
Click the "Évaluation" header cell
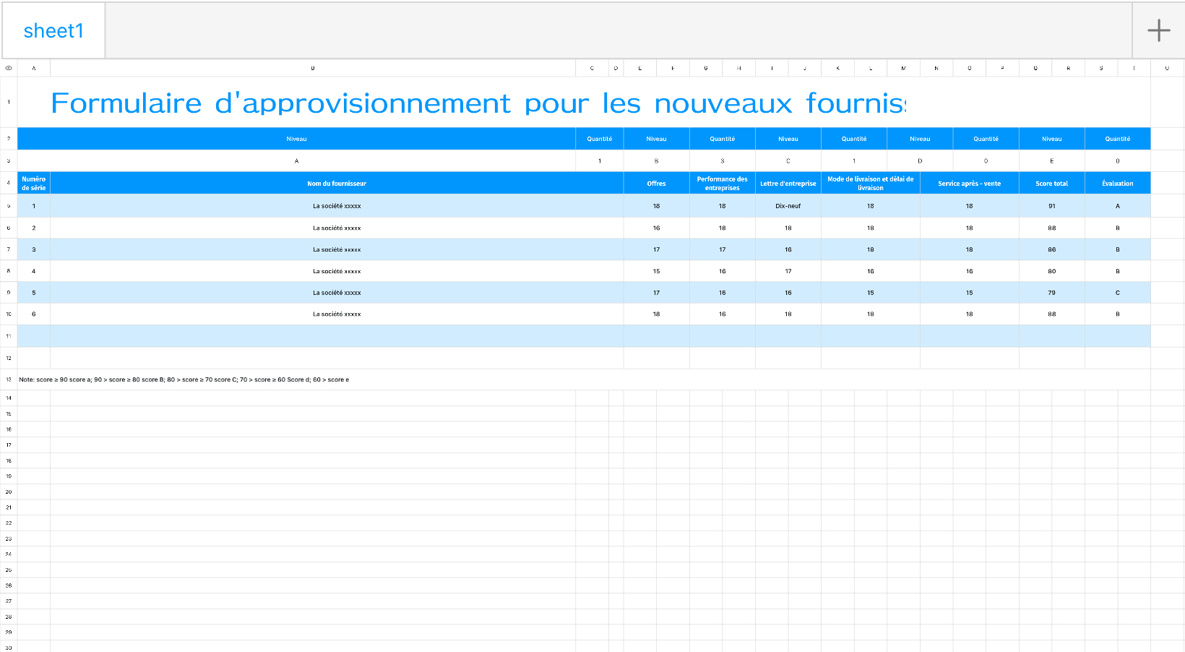(x=1117, y=183)
